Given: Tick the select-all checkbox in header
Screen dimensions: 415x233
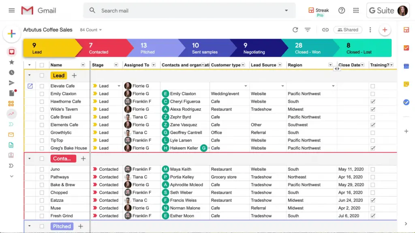Looking at the screenshot, I should [42, 65].
